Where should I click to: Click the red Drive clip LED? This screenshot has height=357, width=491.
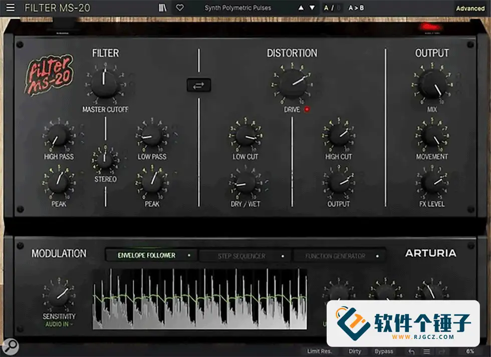[307, 109]
